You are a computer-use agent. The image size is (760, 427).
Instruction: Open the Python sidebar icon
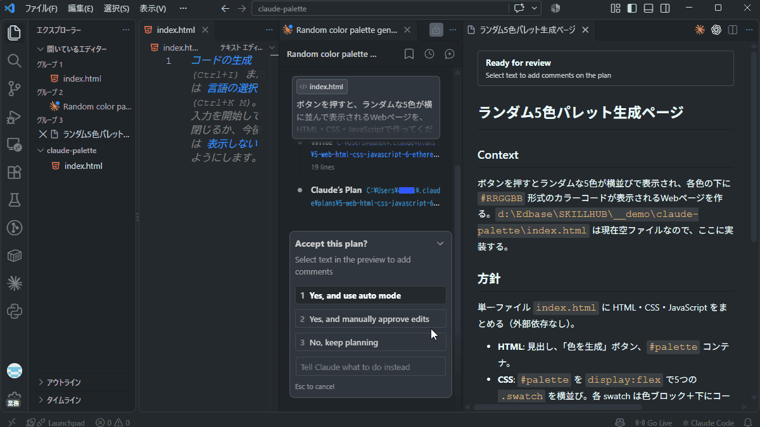[x=14, y=311]
